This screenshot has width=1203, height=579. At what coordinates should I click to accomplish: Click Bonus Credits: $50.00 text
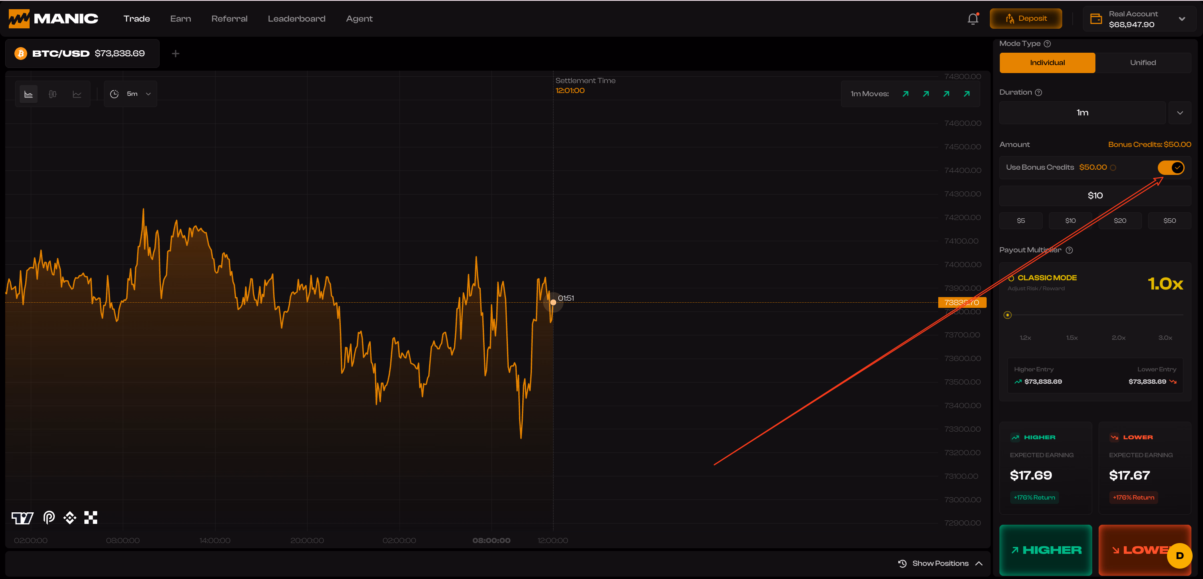[1149, 145]
